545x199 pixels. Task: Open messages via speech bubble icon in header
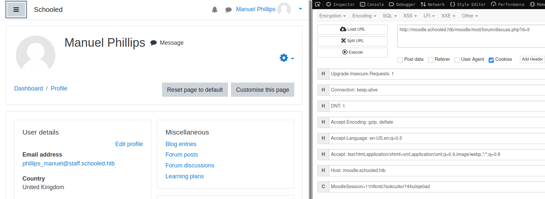click(228, 10)
